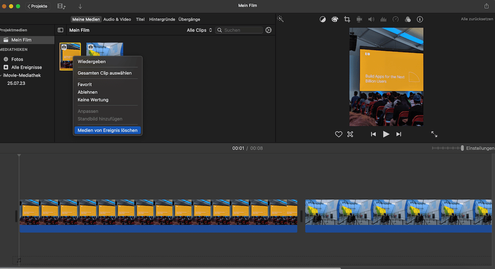Image resolution: width=495 pixels, height=269 pixels.
Task: Choose Medien von Ereignis löschen
Action: pyautogui.click(x=107, y=130)
